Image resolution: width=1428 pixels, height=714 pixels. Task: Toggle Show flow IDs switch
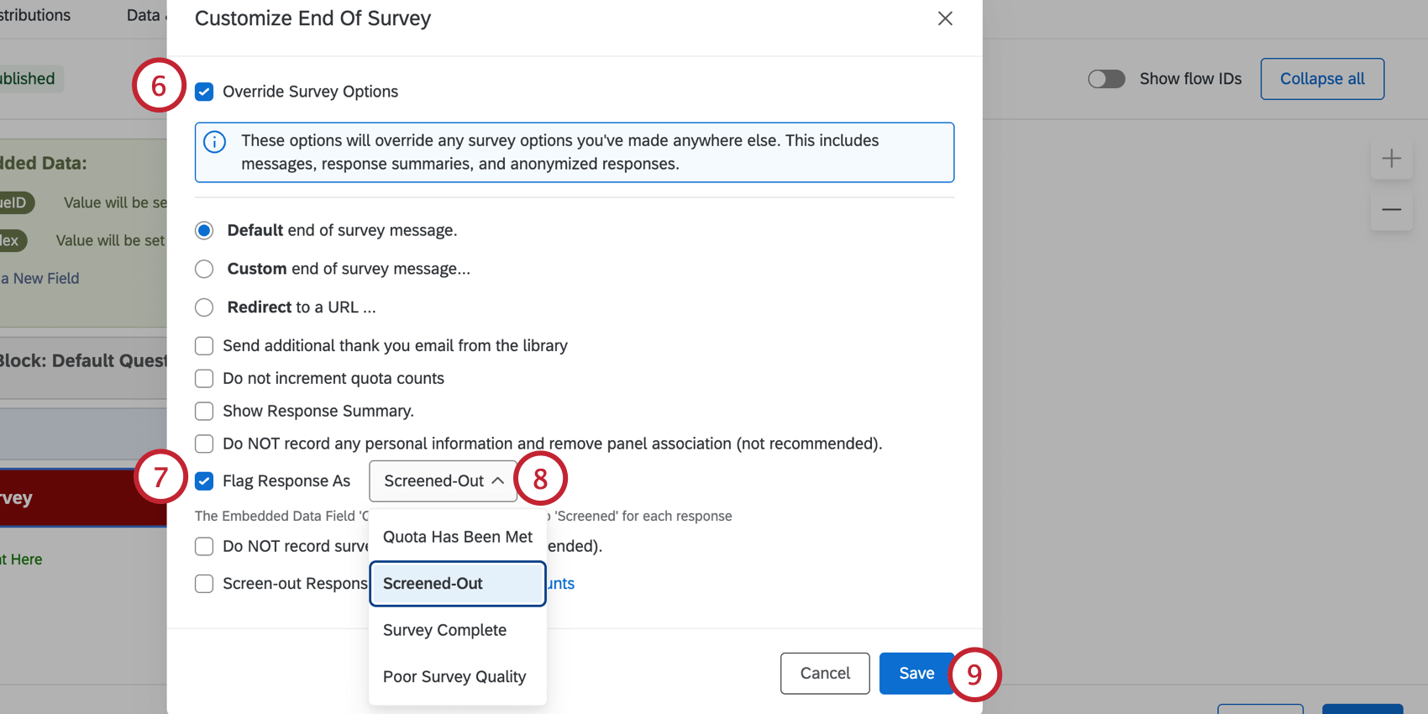click(x=1106, y=79)
